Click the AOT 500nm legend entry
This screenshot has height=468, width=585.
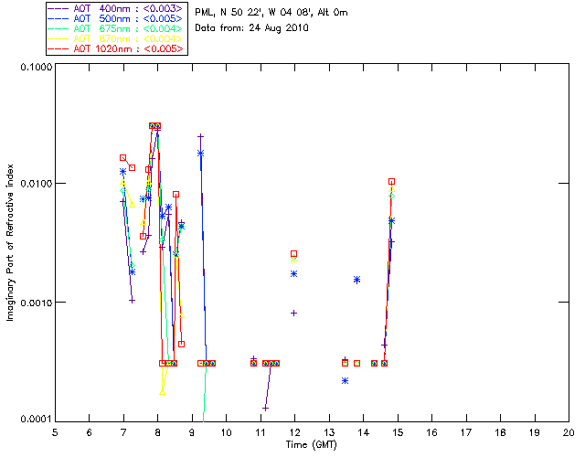click(x=116, y=18)
